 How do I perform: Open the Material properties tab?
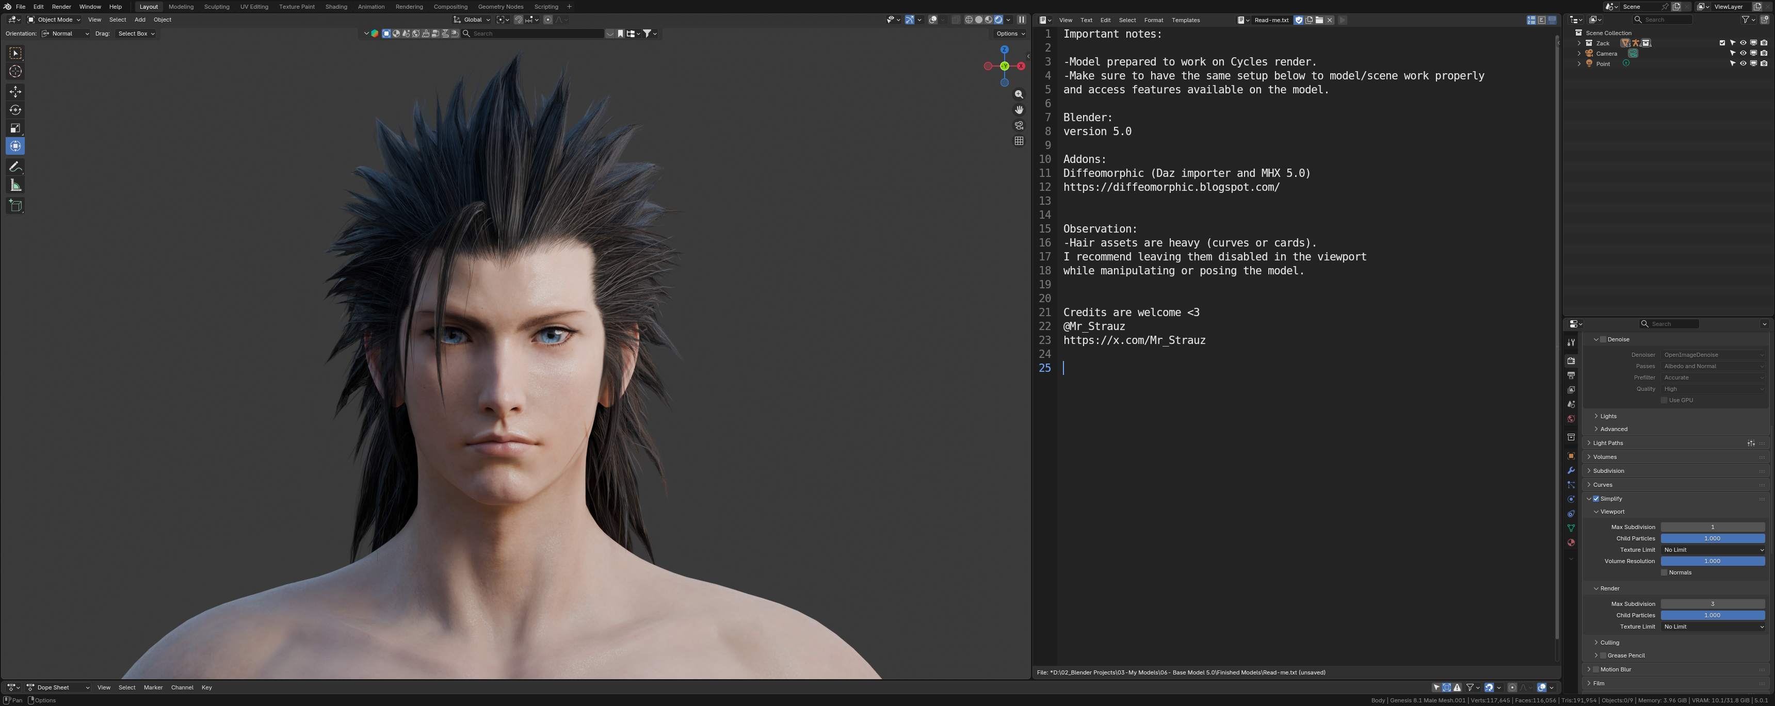[1571, 543]
